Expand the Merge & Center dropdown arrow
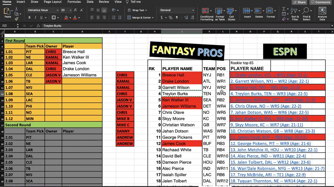This screenshot has height=187, width=334. pyautogui.click(x=152, y=18)
